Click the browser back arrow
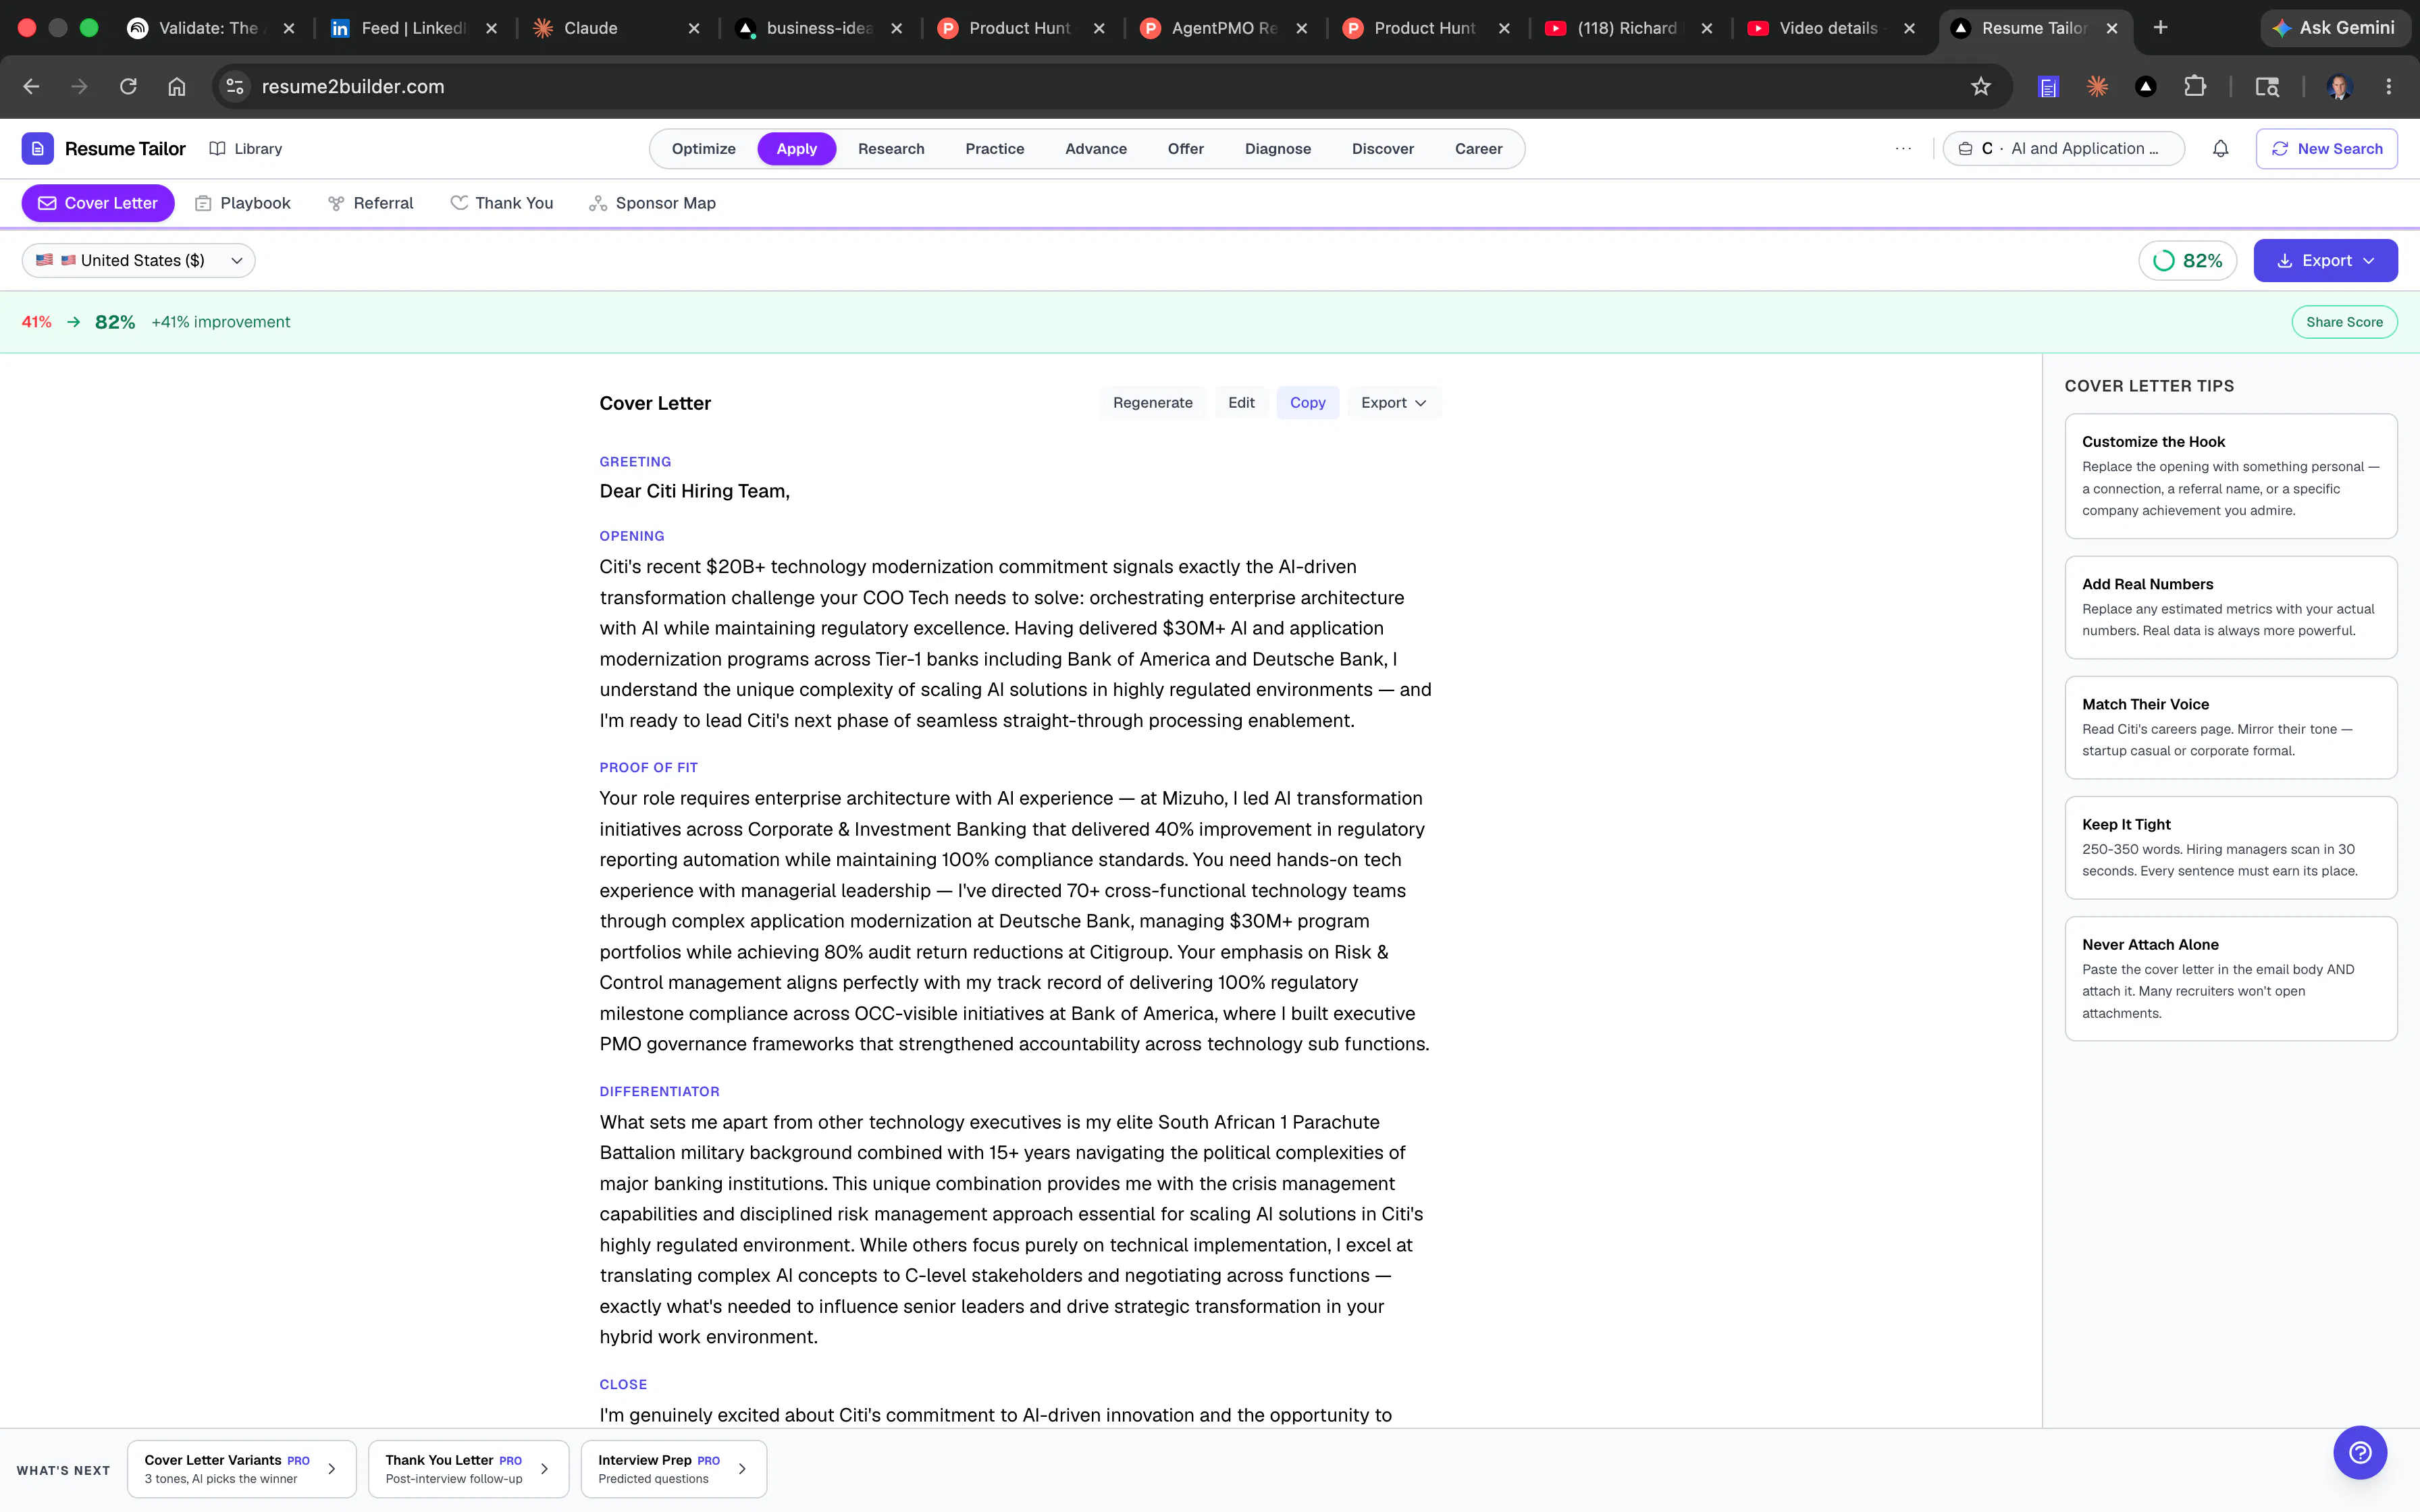This screenshot has width=2420, height=1512. tap(31, 87)
